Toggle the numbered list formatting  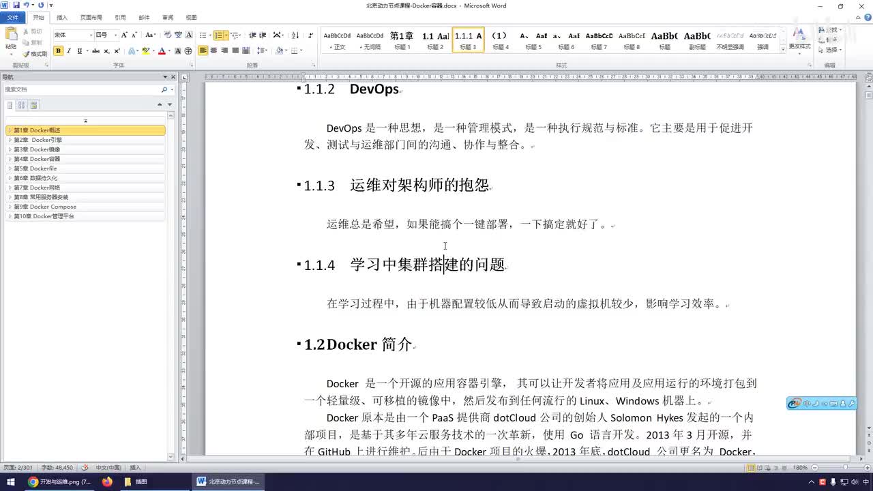coord(218,35)
